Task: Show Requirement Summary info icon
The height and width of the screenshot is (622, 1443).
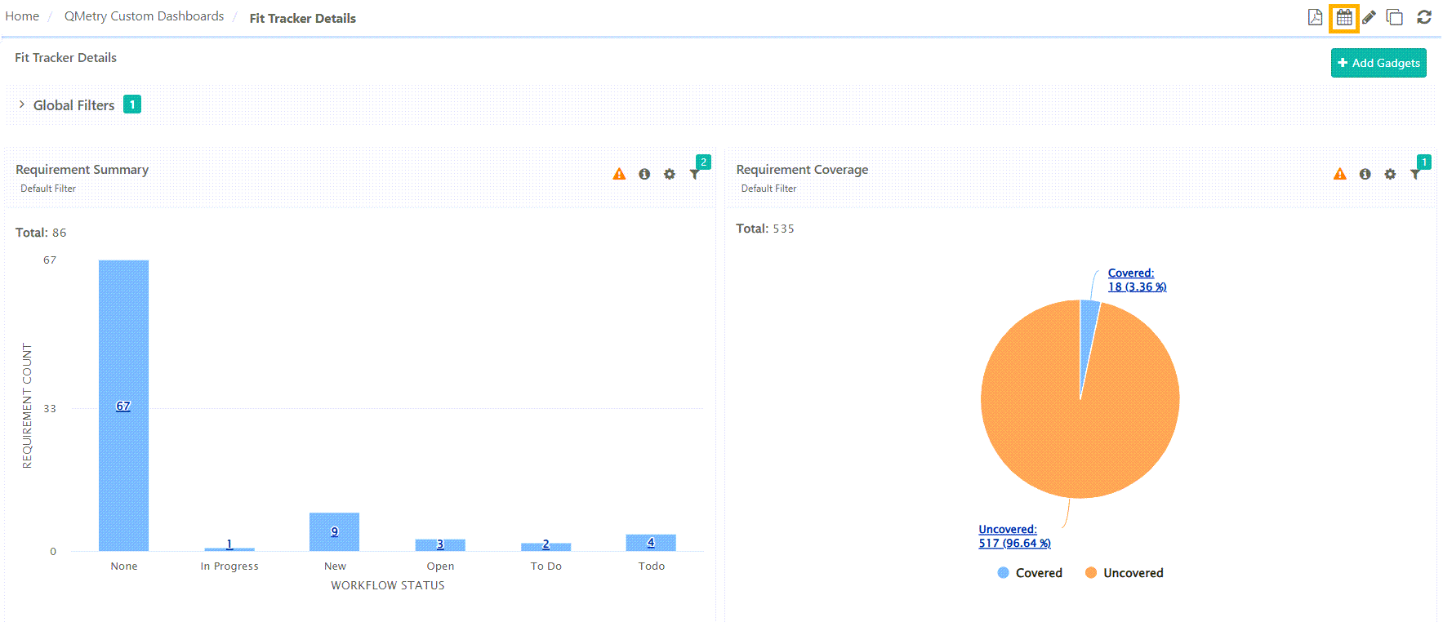Action: (644, 174)
